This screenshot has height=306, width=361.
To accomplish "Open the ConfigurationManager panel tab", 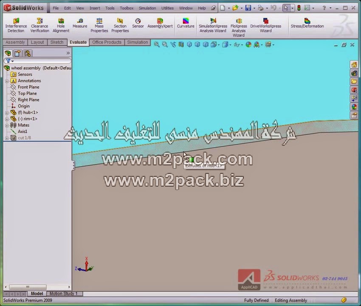I will [28, 53].
